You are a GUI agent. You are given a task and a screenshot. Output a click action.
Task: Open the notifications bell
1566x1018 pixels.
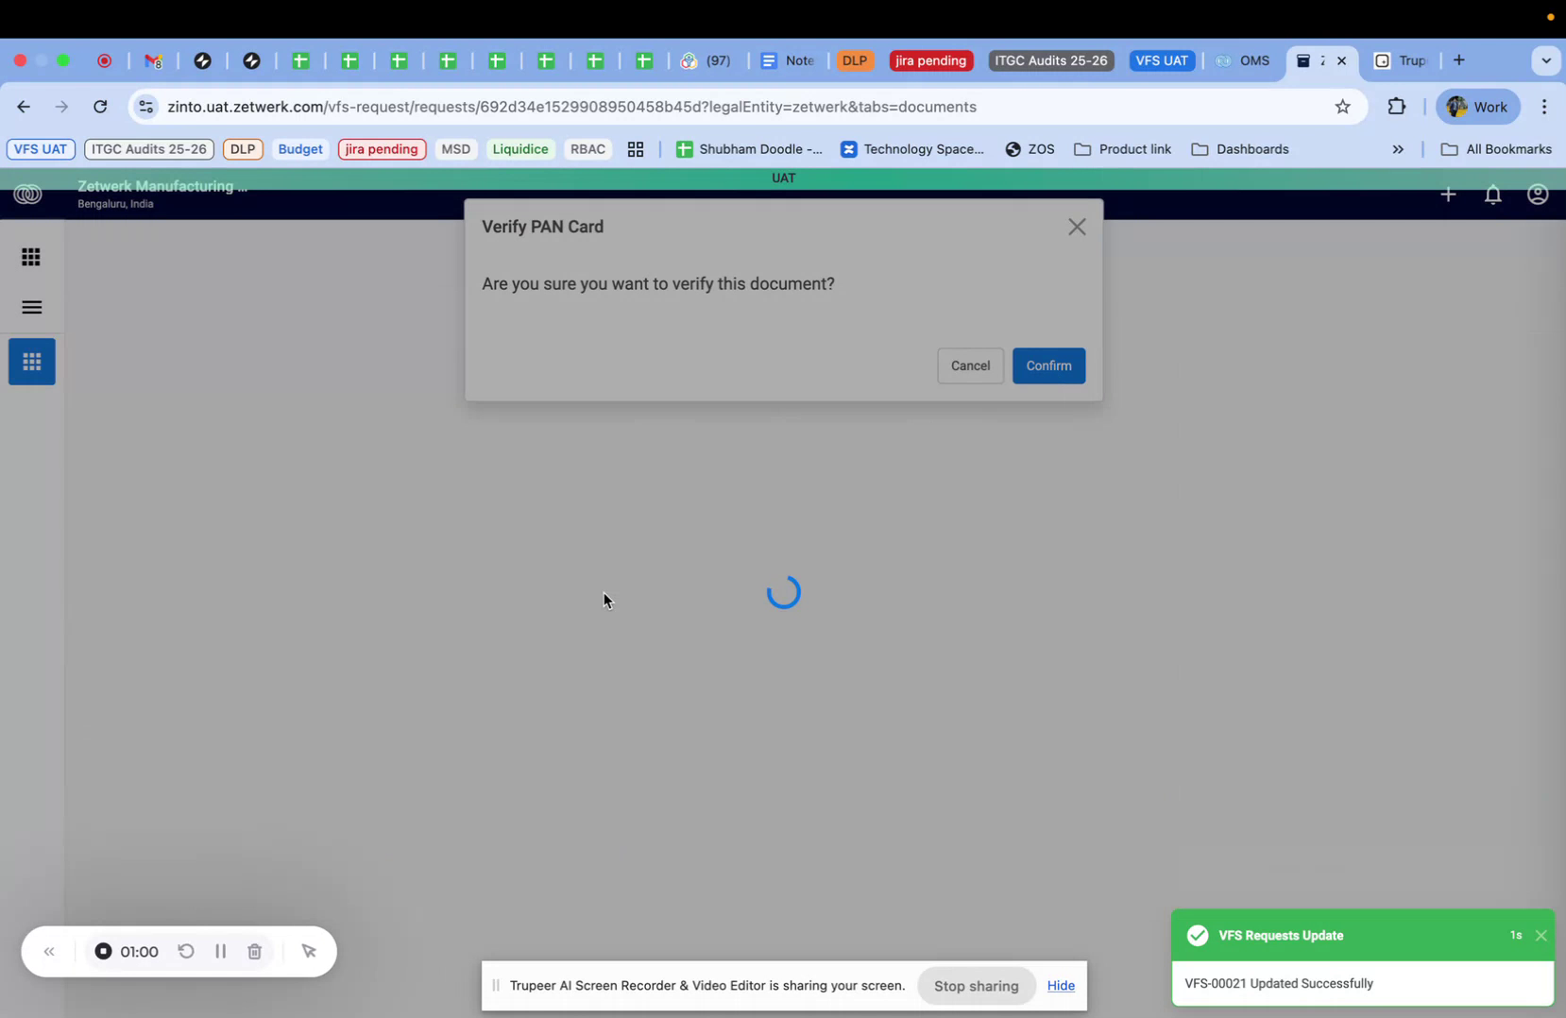[x=1493, y=194]
